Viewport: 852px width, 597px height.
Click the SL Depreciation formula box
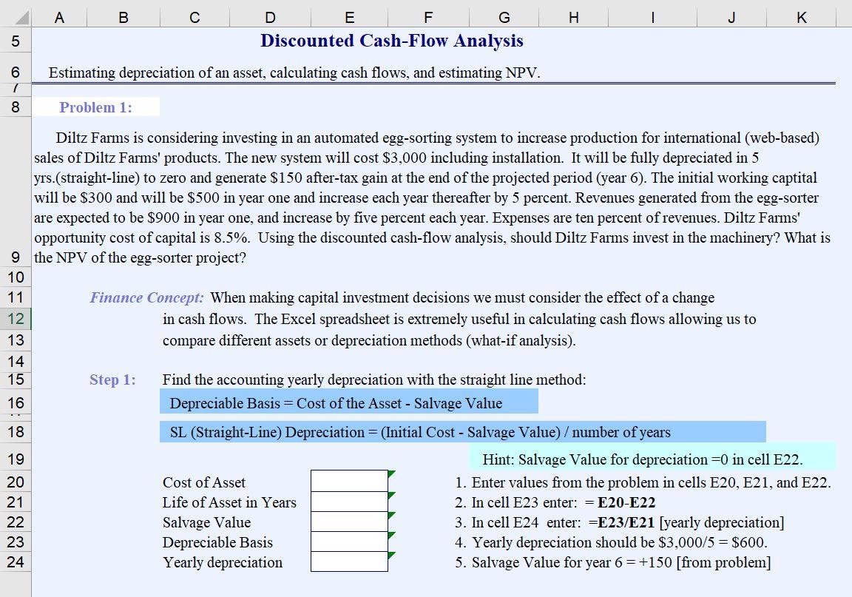coord(463,432)
